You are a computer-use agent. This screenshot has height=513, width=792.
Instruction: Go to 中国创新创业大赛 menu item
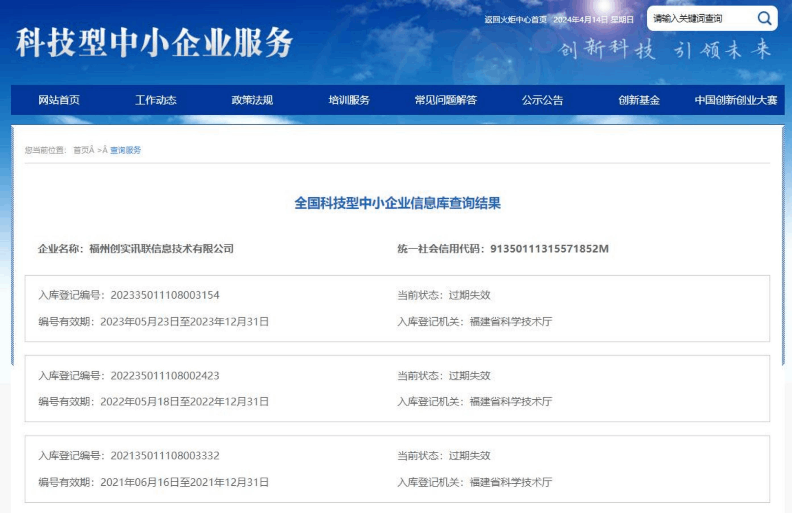pos(735,100)
